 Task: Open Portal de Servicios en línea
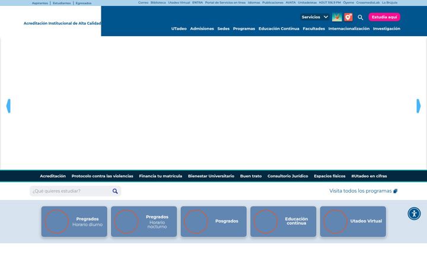[x=225, y=2]
